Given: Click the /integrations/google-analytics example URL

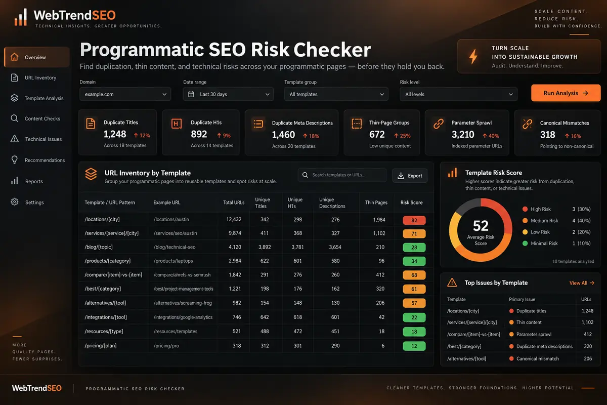Looking at the screenshot, I should [183, 317].
